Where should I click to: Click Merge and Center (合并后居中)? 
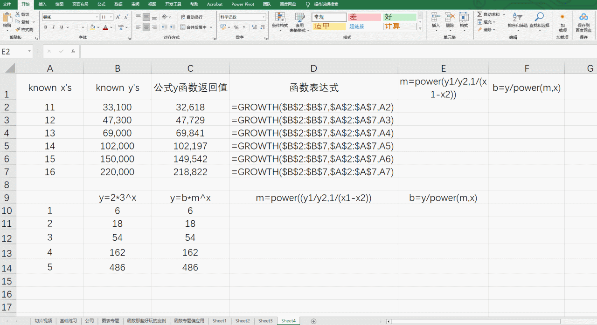click(194, 27)
